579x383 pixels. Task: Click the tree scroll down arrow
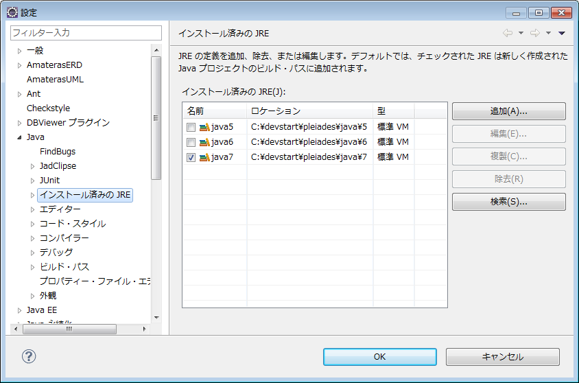(x=156, y=318)
